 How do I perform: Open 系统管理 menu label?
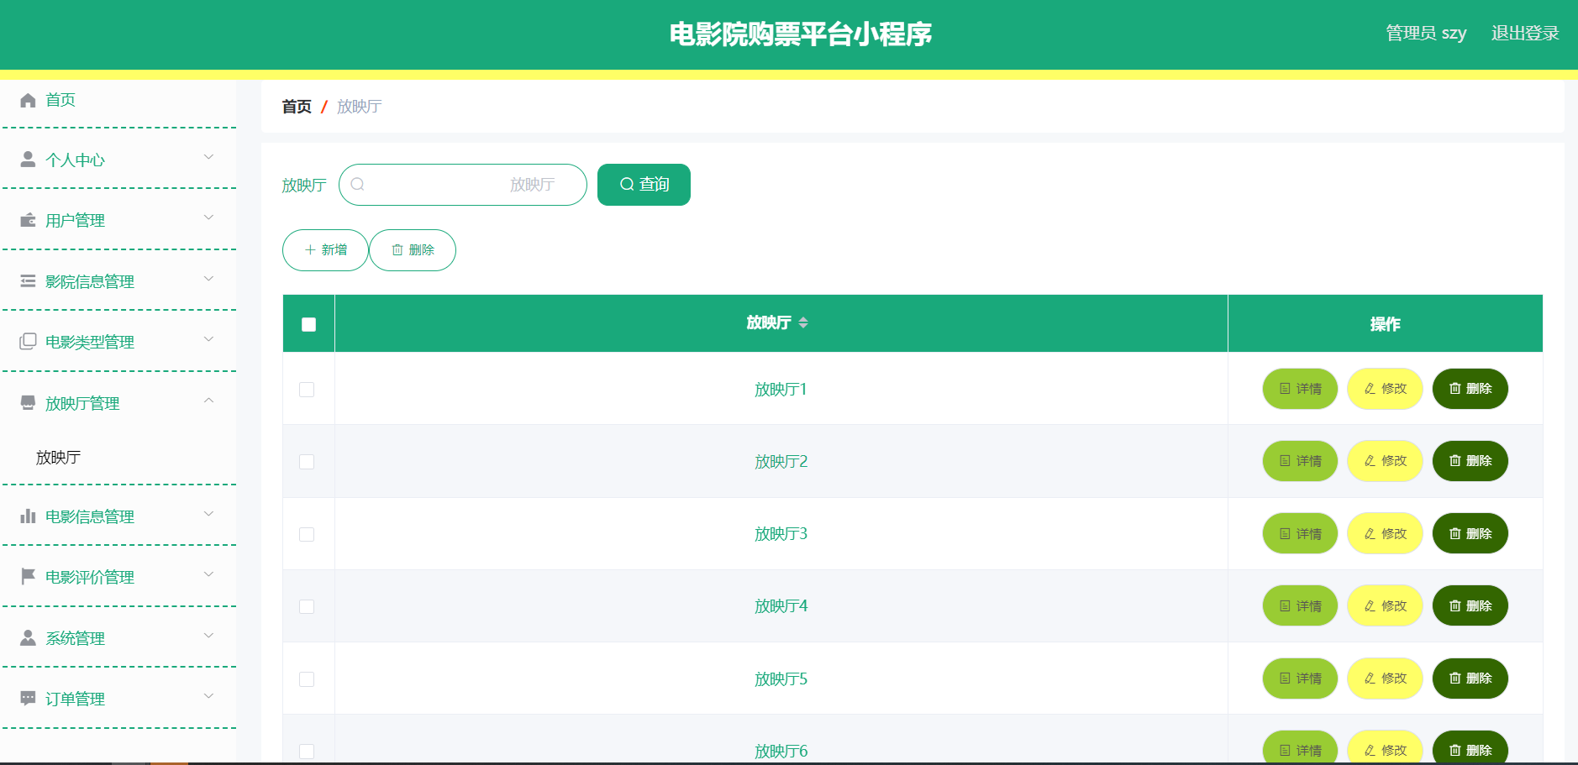click(75, 638)
